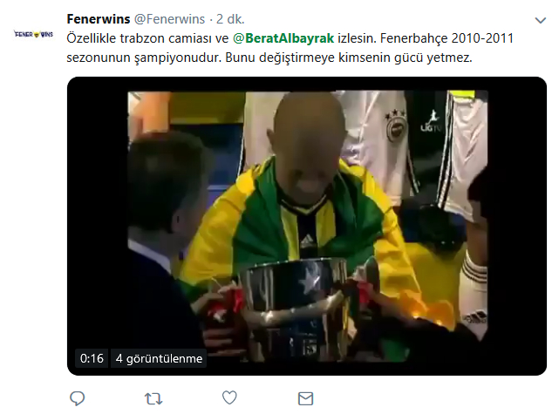The height and width of the screenshot is (414, 559).
Task: Open the @BeratAlbayrak mention
Action: pos(283,38)
